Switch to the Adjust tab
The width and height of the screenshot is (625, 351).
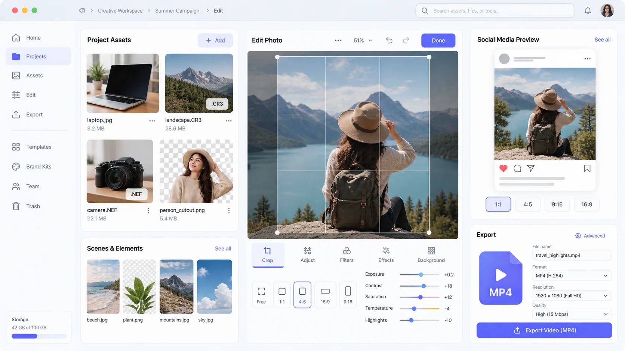coord(308,255)
